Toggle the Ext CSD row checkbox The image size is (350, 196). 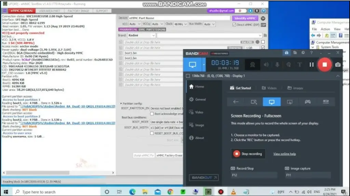click(x=263, y=42)
